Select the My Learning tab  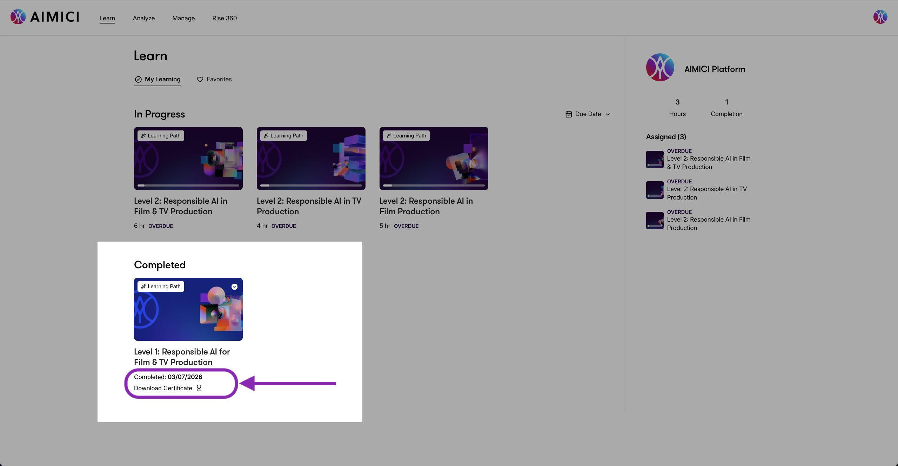point(158,79)
